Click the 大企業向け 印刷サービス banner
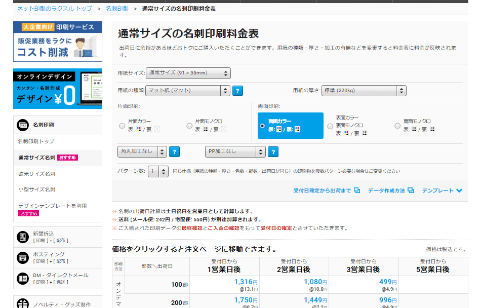The image size is (482, 308). pos(58,42)
